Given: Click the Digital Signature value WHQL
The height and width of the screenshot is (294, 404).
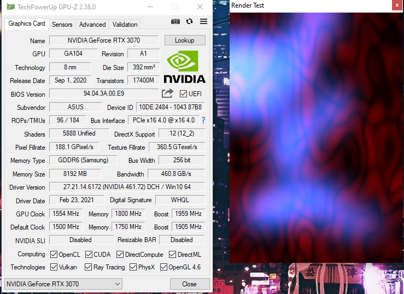Looking at the screenshot, I should 180,200.
